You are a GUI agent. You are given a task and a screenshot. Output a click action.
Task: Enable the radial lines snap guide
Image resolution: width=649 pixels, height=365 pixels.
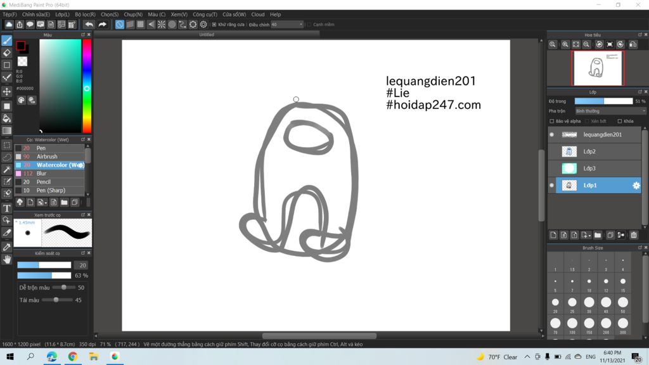162,25
